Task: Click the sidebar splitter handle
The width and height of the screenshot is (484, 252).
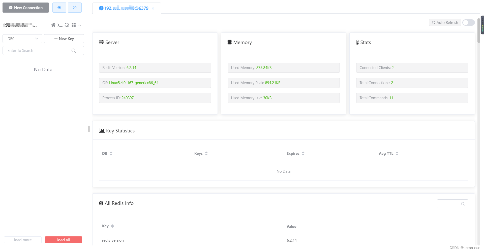Action: pyautogui.click(x=89, y=129)
